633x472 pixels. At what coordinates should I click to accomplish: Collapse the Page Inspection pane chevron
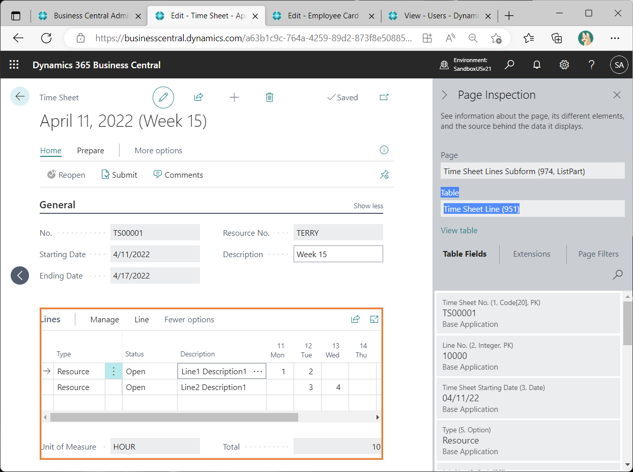pyautogui.click(x=444, y=95)
